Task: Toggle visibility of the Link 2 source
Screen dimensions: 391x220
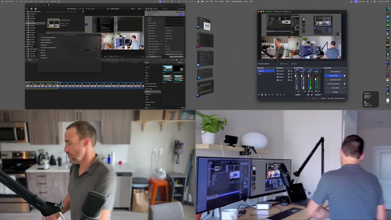Action: [x=289, y=80]
